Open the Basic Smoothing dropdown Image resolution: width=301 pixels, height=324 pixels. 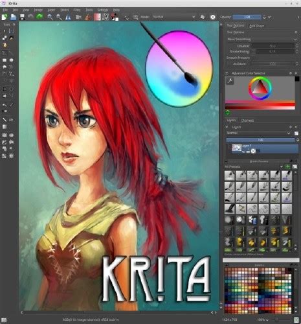pos(262,40)
